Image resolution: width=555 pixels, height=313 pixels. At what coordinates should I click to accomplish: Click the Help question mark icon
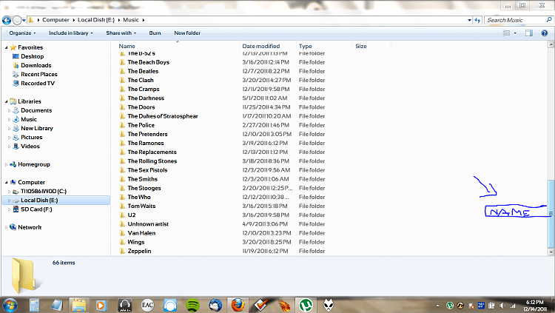tap(545, 33)
